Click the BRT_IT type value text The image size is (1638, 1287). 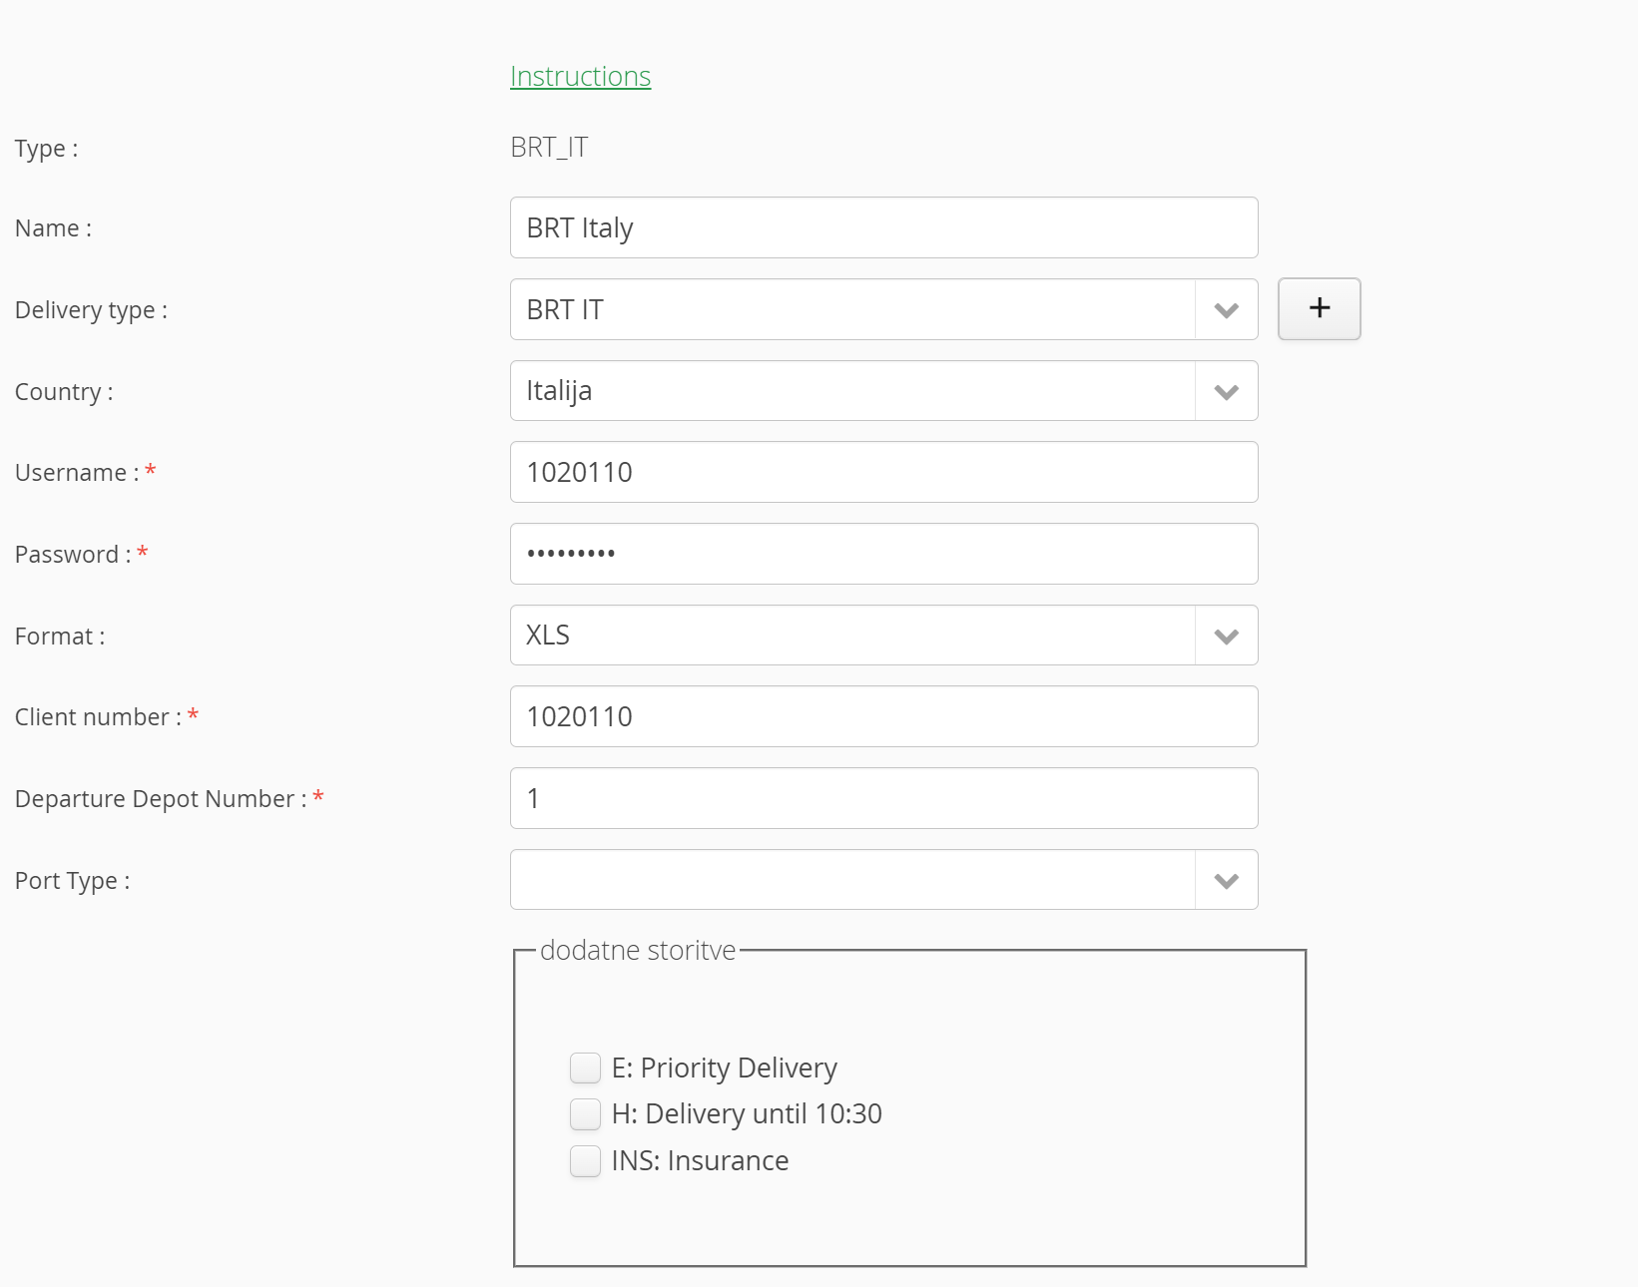549,148
